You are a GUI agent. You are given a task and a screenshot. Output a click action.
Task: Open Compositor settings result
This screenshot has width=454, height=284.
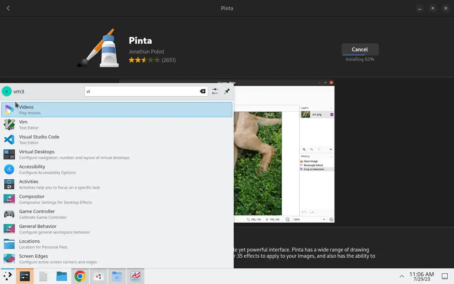pos(117,199)
